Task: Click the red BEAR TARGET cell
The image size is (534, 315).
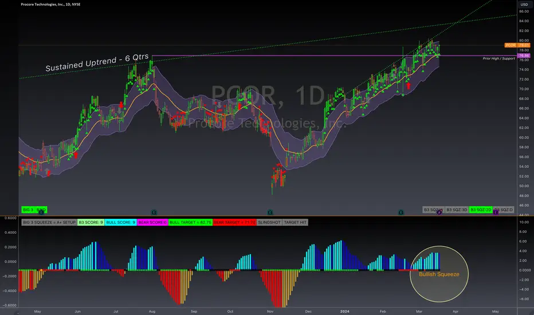Action: coord(234,222)
